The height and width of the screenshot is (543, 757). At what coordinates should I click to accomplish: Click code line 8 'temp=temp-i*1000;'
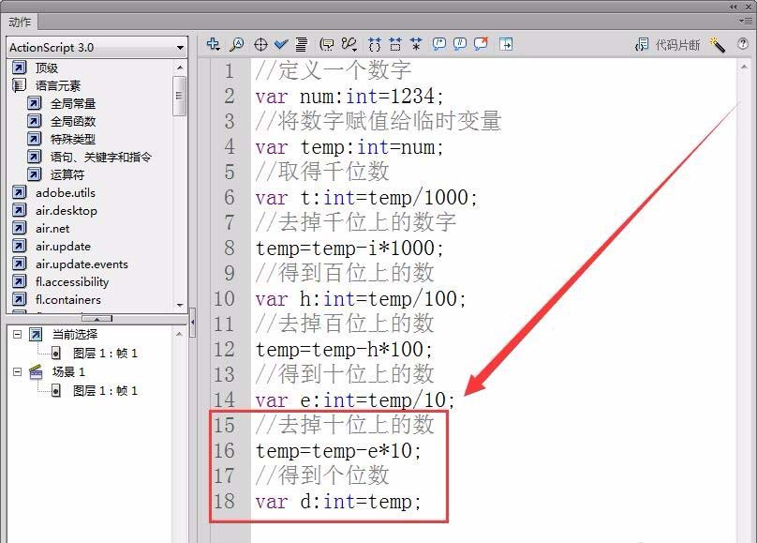coord(349,249)
